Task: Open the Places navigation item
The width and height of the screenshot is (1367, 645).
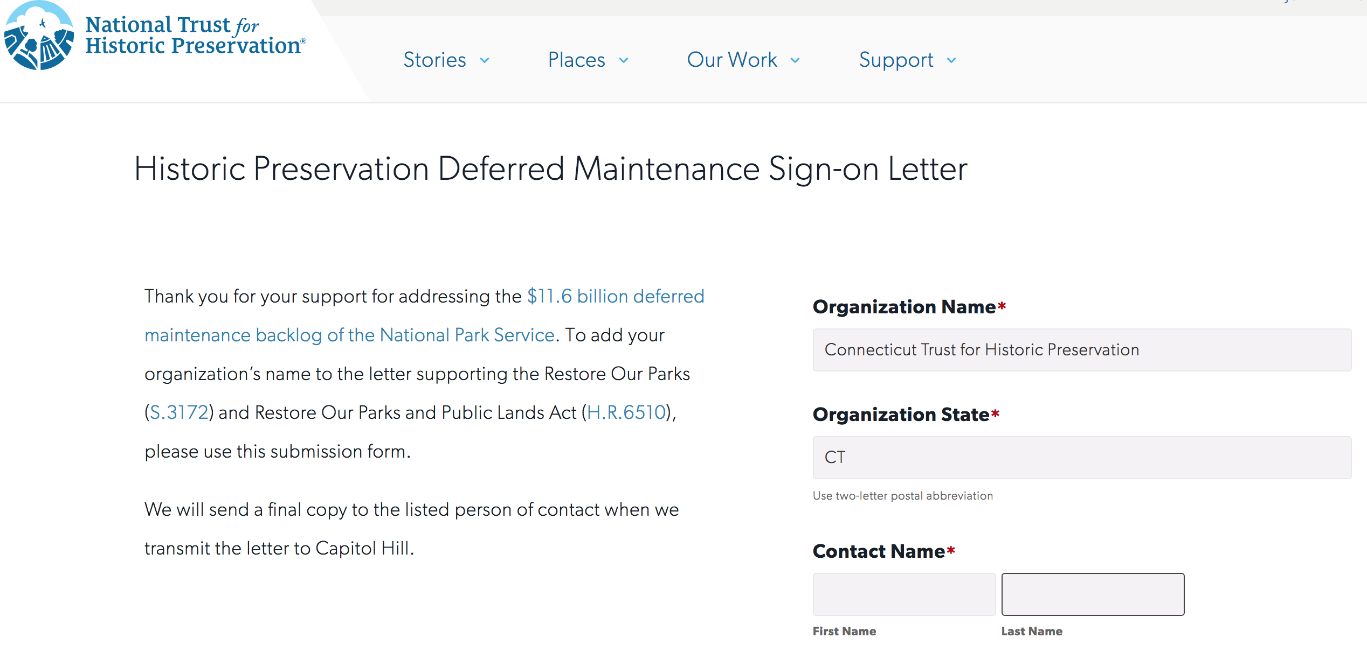Action: (x=576, y=60)
